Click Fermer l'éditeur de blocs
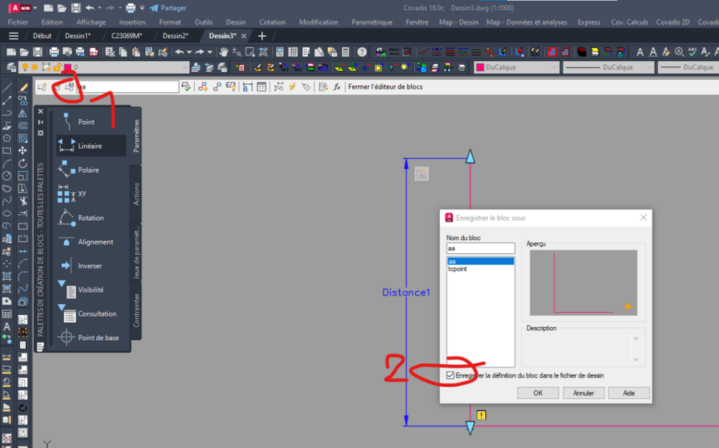719x448 pixels. click(385, 87)
